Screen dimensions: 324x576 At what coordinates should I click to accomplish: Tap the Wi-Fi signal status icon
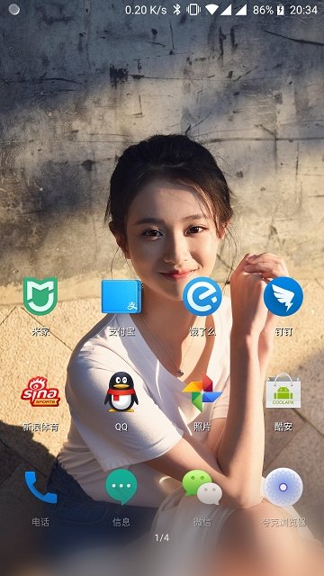click(x=212, y=10)
